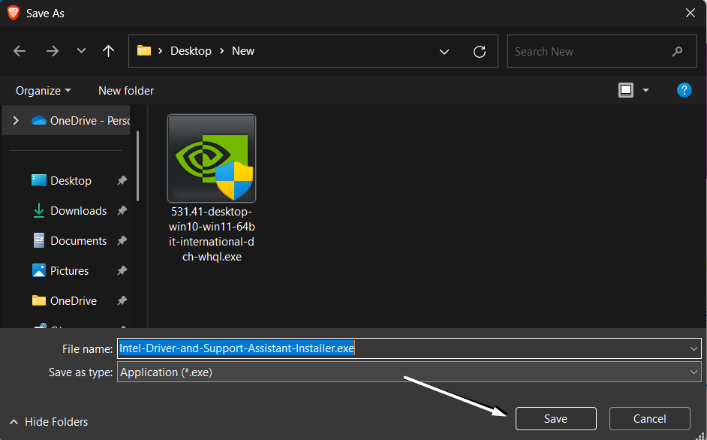
Task: Open view options dropdown arrow
Action: (645, 90)
